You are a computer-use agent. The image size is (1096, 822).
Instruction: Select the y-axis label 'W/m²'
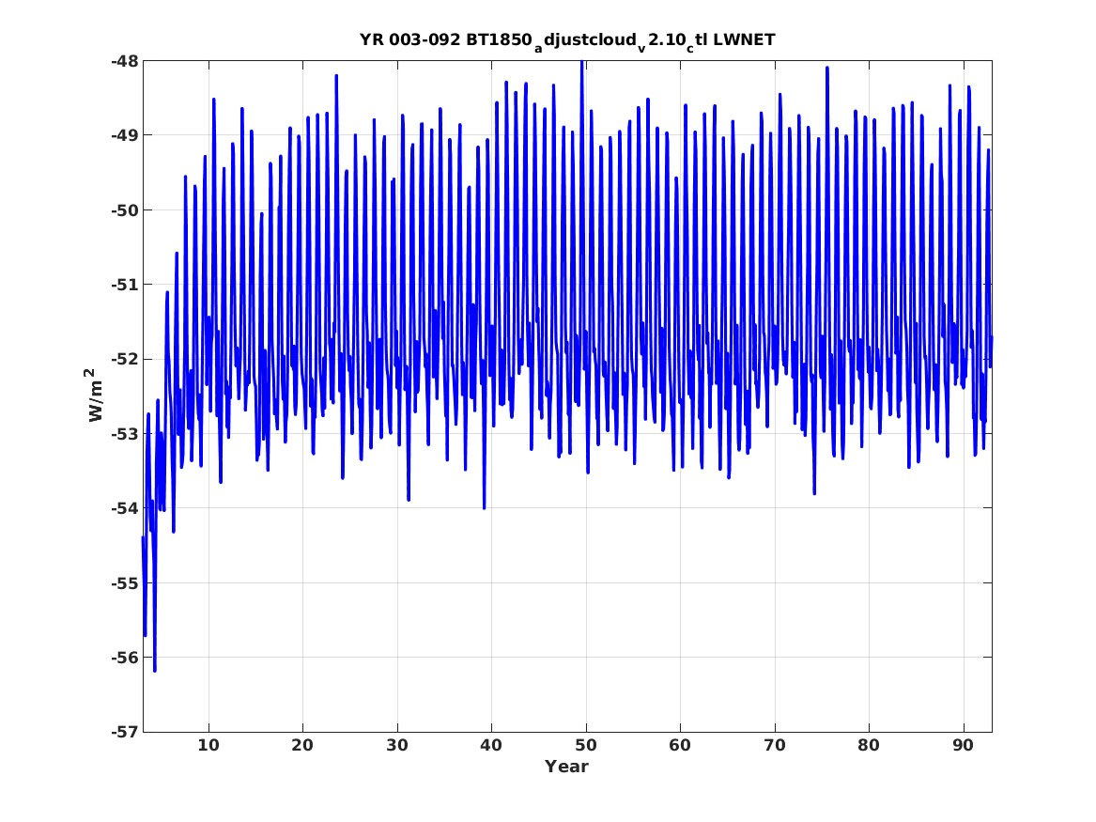click(95, 395)
